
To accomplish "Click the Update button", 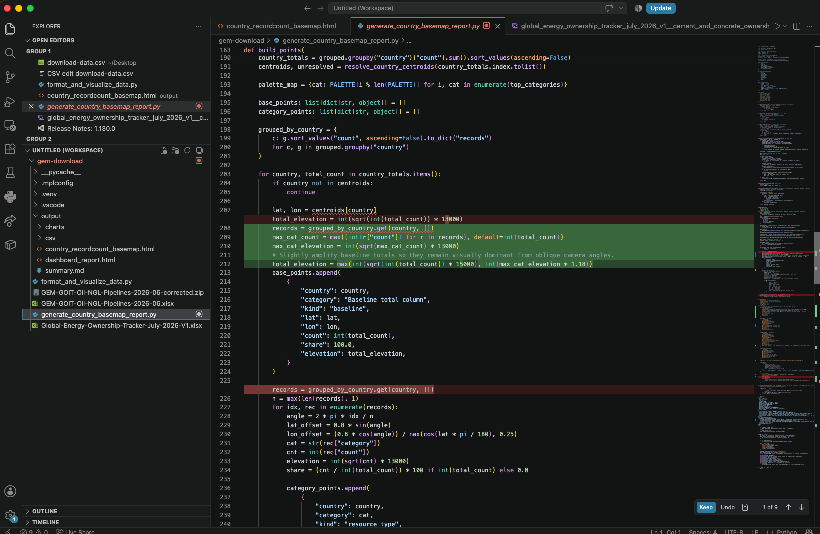I will pos(661,8).
